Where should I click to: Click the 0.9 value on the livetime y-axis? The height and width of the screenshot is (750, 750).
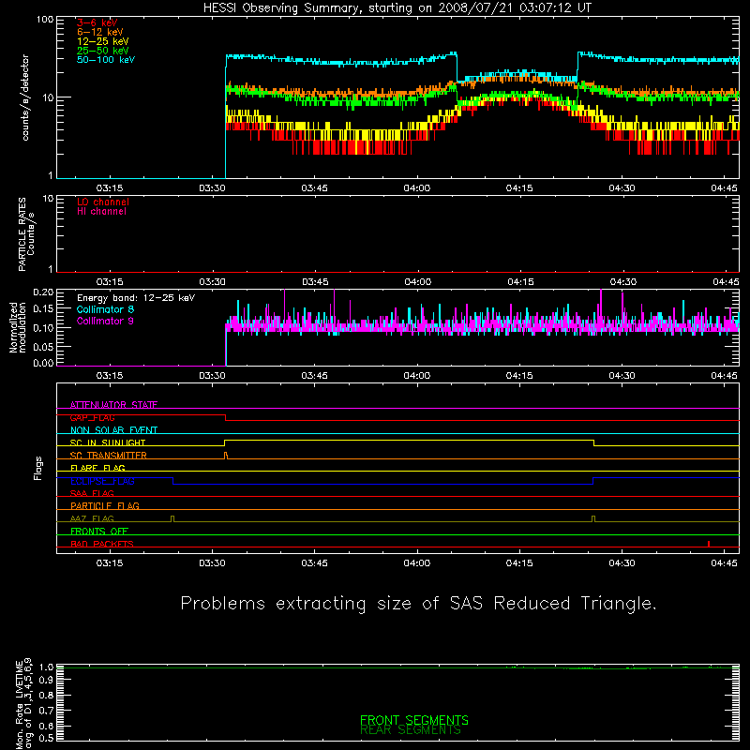click(x=46, y=681)
